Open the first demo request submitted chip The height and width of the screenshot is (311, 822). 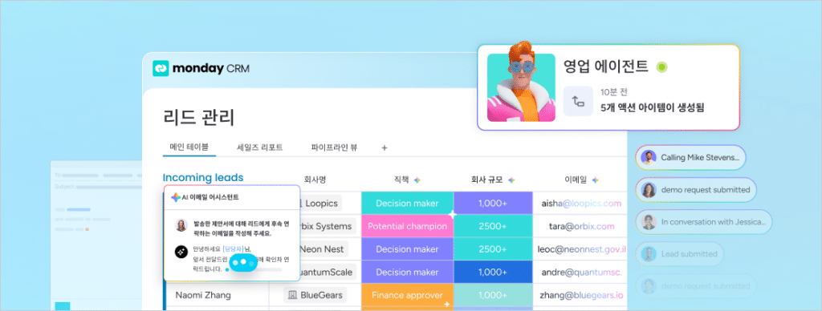coord(696,189)
